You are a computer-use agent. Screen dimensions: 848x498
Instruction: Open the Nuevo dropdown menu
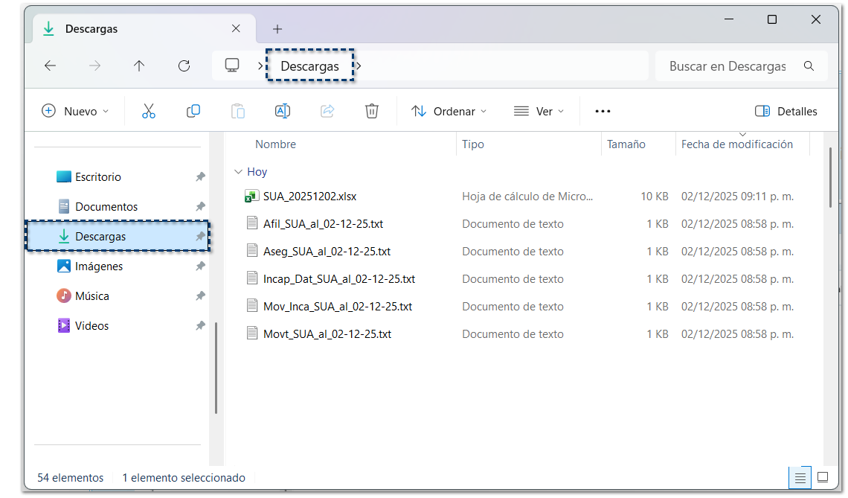[75, 111]
